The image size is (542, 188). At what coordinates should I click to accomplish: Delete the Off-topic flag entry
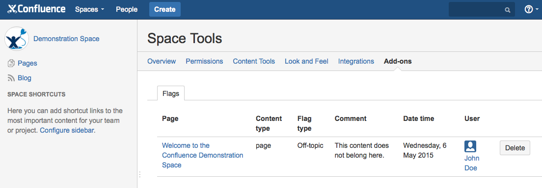(x=515, y=148)
